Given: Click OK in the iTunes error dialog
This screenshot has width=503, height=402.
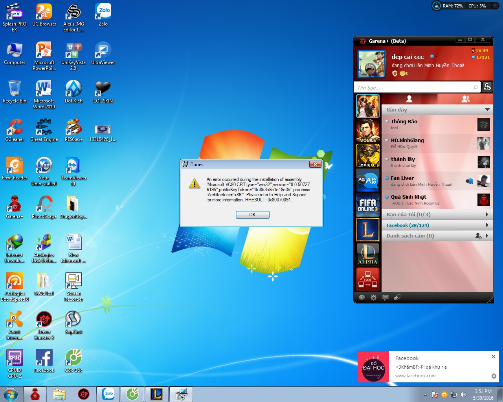Looking at the screenshot, I should (x=252, y=215).
